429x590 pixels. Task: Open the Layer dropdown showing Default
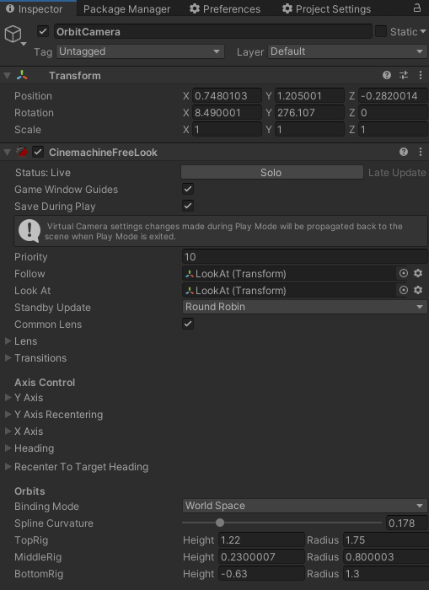coord(348,51)
